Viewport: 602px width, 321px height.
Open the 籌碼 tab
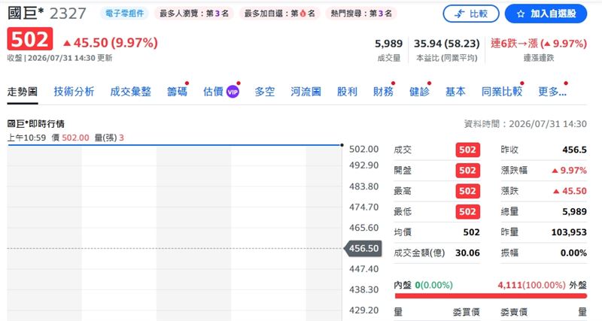[x=177, y=92]
